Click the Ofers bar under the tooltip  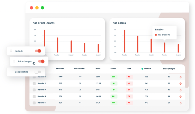pyautogui.click(x=164, y=48)
